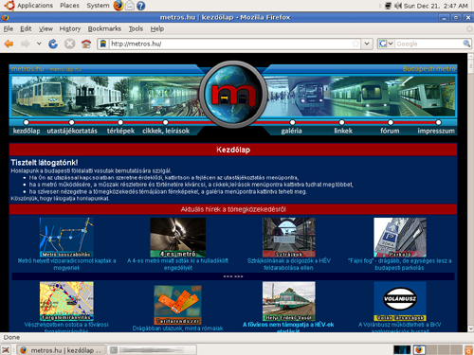Click the Forward arrow button
The width and height of the screenshot is (474, 355).
pos(25,44)
